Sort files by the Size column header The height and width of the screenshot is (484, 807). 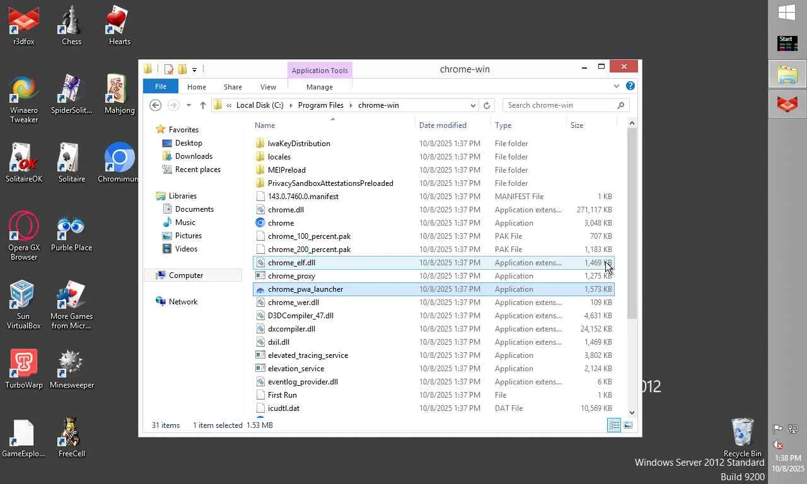click(591, 125)
